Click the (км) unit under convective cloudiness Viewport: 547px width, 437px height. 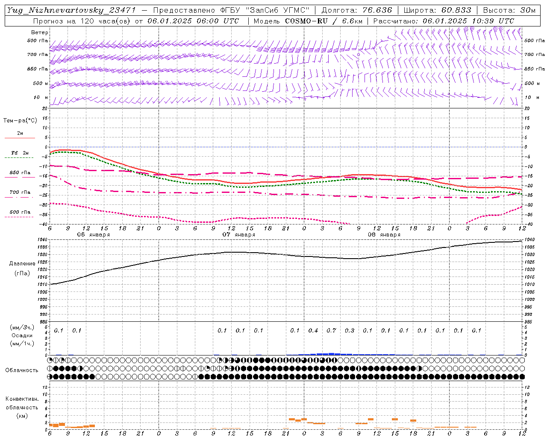[22, 416]
